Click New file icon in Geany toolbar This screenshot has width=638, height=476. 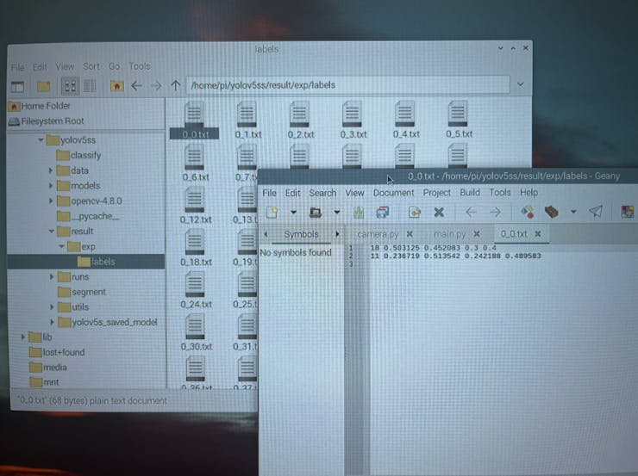point(272,213)
